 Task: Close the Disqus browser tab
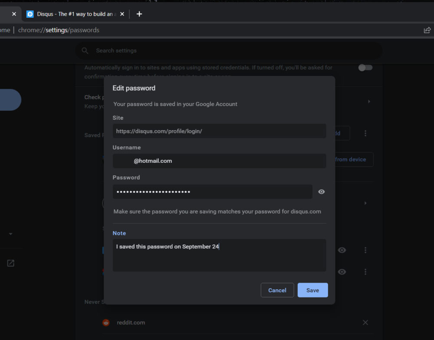122,14
